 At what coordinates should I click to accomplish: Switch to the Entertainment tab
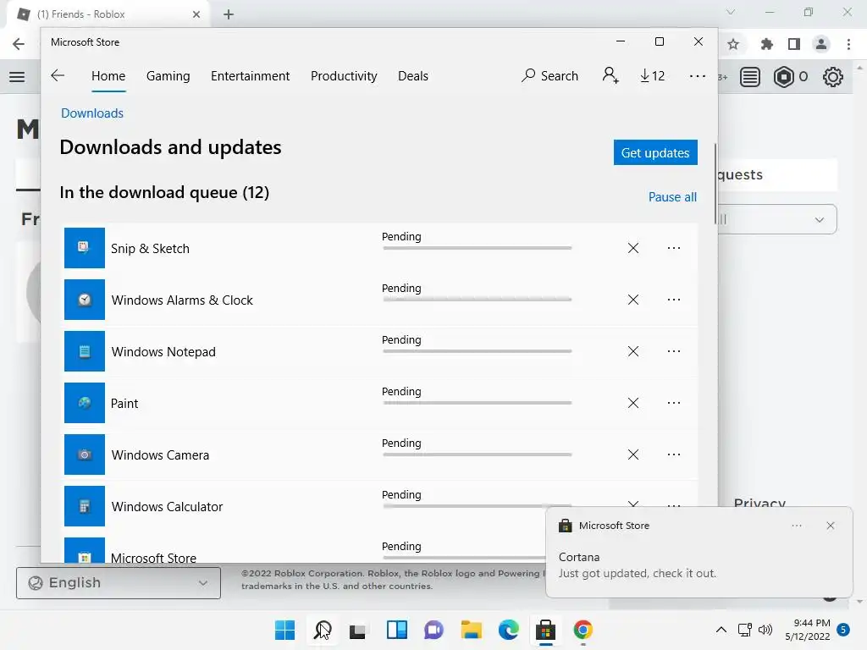pos(250,75)
